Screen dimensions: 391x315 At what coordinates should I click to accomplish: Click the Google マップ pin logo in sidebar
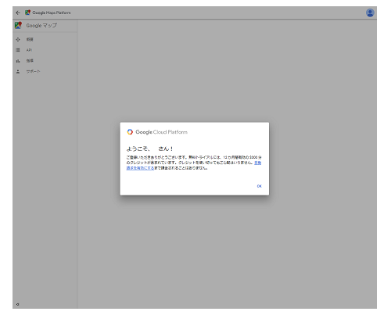point(18,25)
